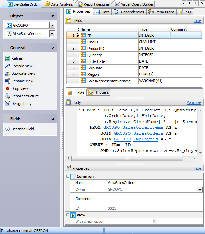Switch to the Data Analysis tab
The image size is (205, 234).
[x=59, y=4]
